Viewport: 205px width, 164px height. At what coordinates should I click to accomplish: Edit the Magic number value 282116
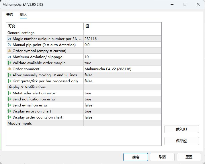[122, 39]
